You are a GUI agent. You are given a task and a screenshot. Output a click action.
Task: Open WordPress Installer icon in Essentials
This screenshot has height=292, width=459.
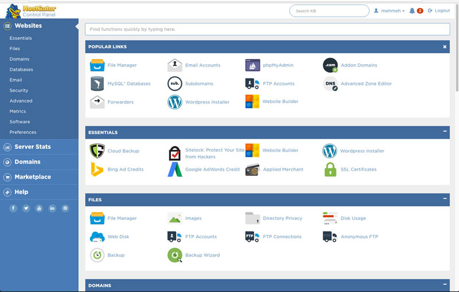point(329,151)
